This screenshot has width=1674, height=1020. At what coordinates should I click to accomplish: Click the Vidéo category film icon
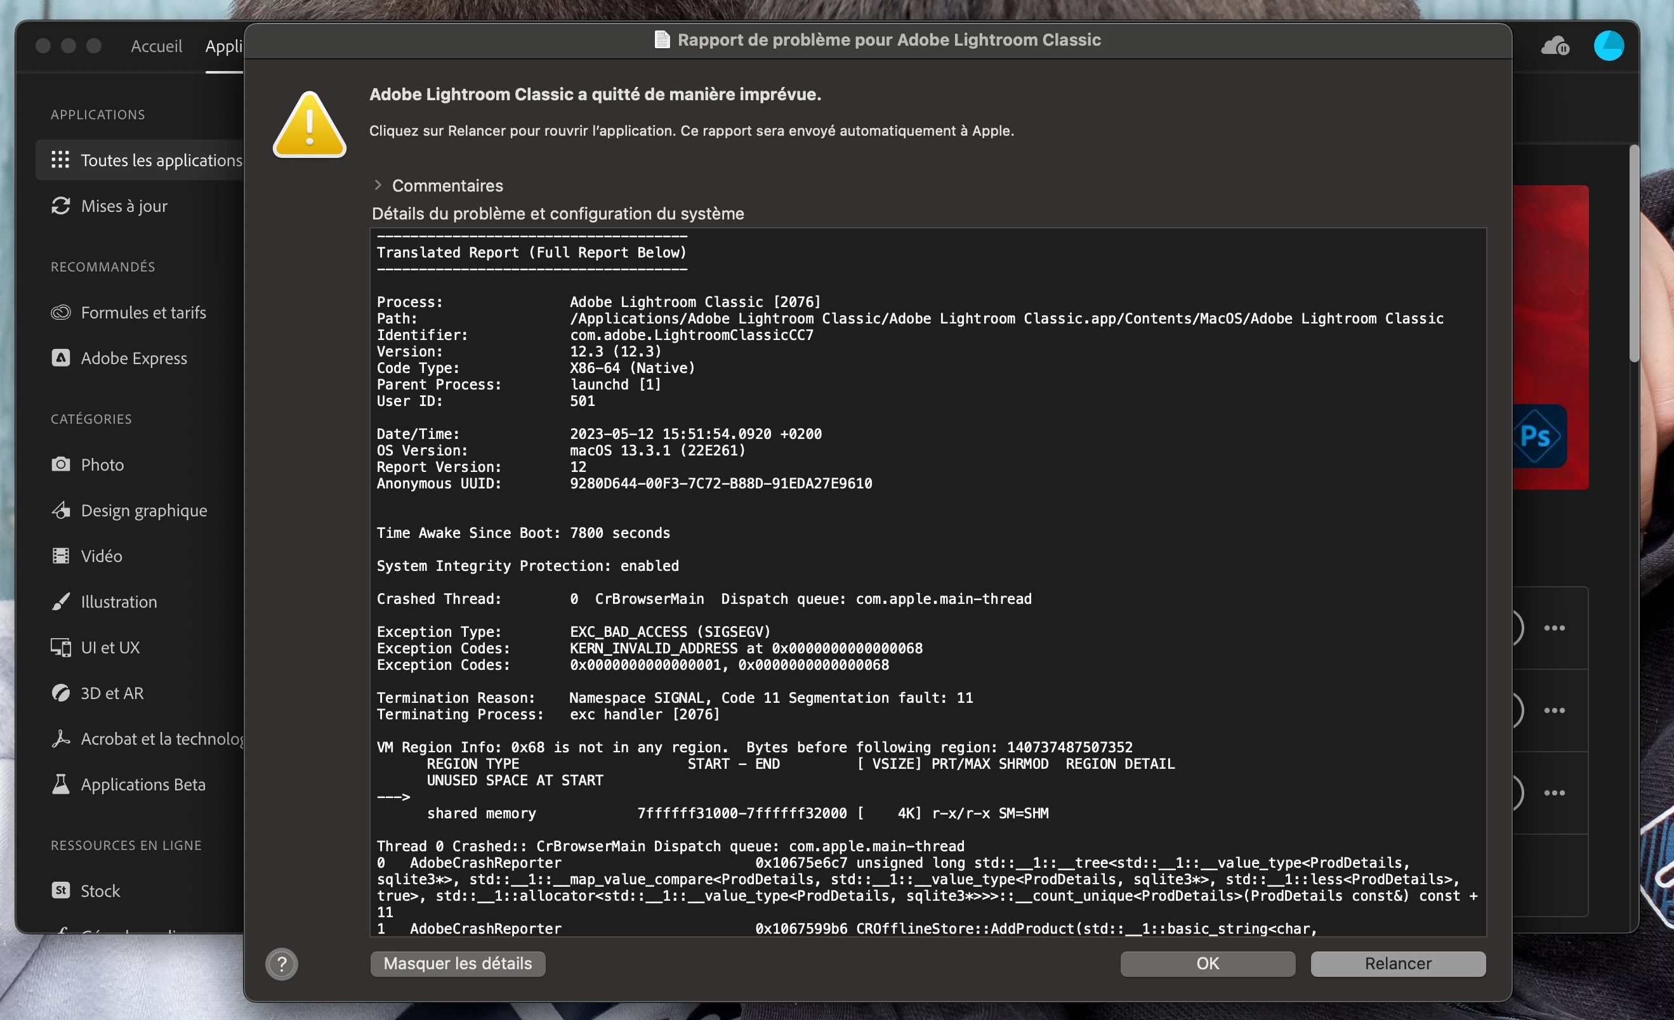pyautogui.click(x=60, y=556)
